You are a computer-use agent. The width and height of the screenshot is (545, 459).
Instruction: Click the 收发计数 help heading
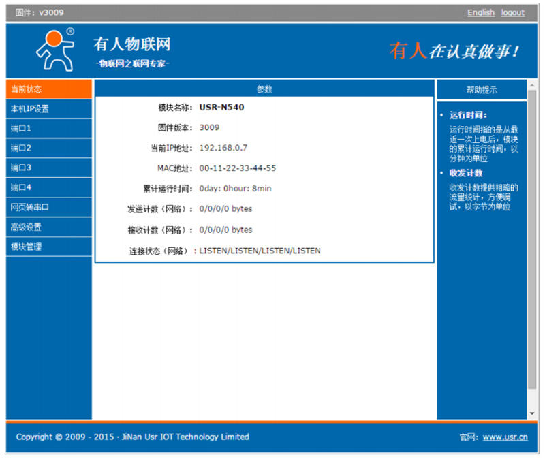(x=466, y=173)
